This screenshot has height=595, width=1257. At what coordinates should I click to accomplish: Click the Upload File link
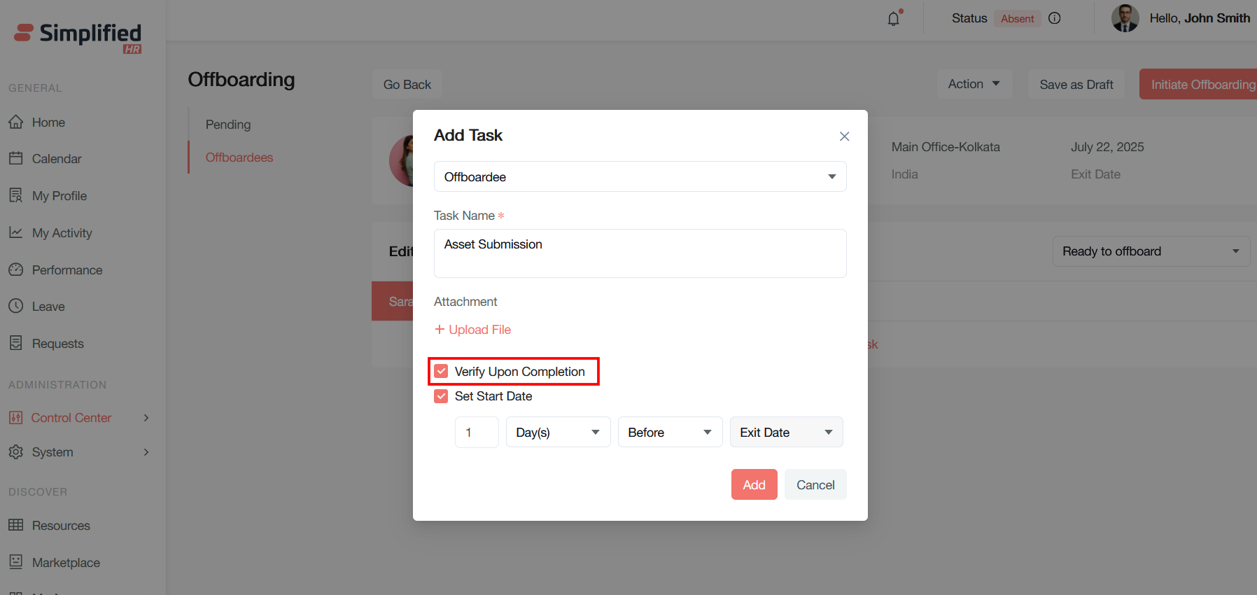click(x=473, y=330)
